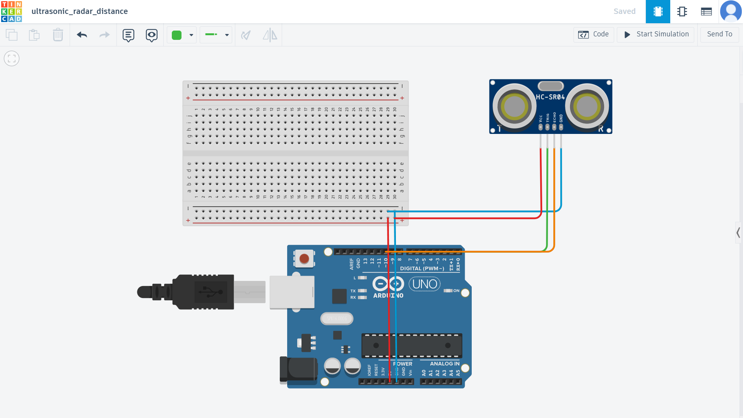743x418 pixels.
Task: Click the Redo arrow icon
Action: pos(104,35)
